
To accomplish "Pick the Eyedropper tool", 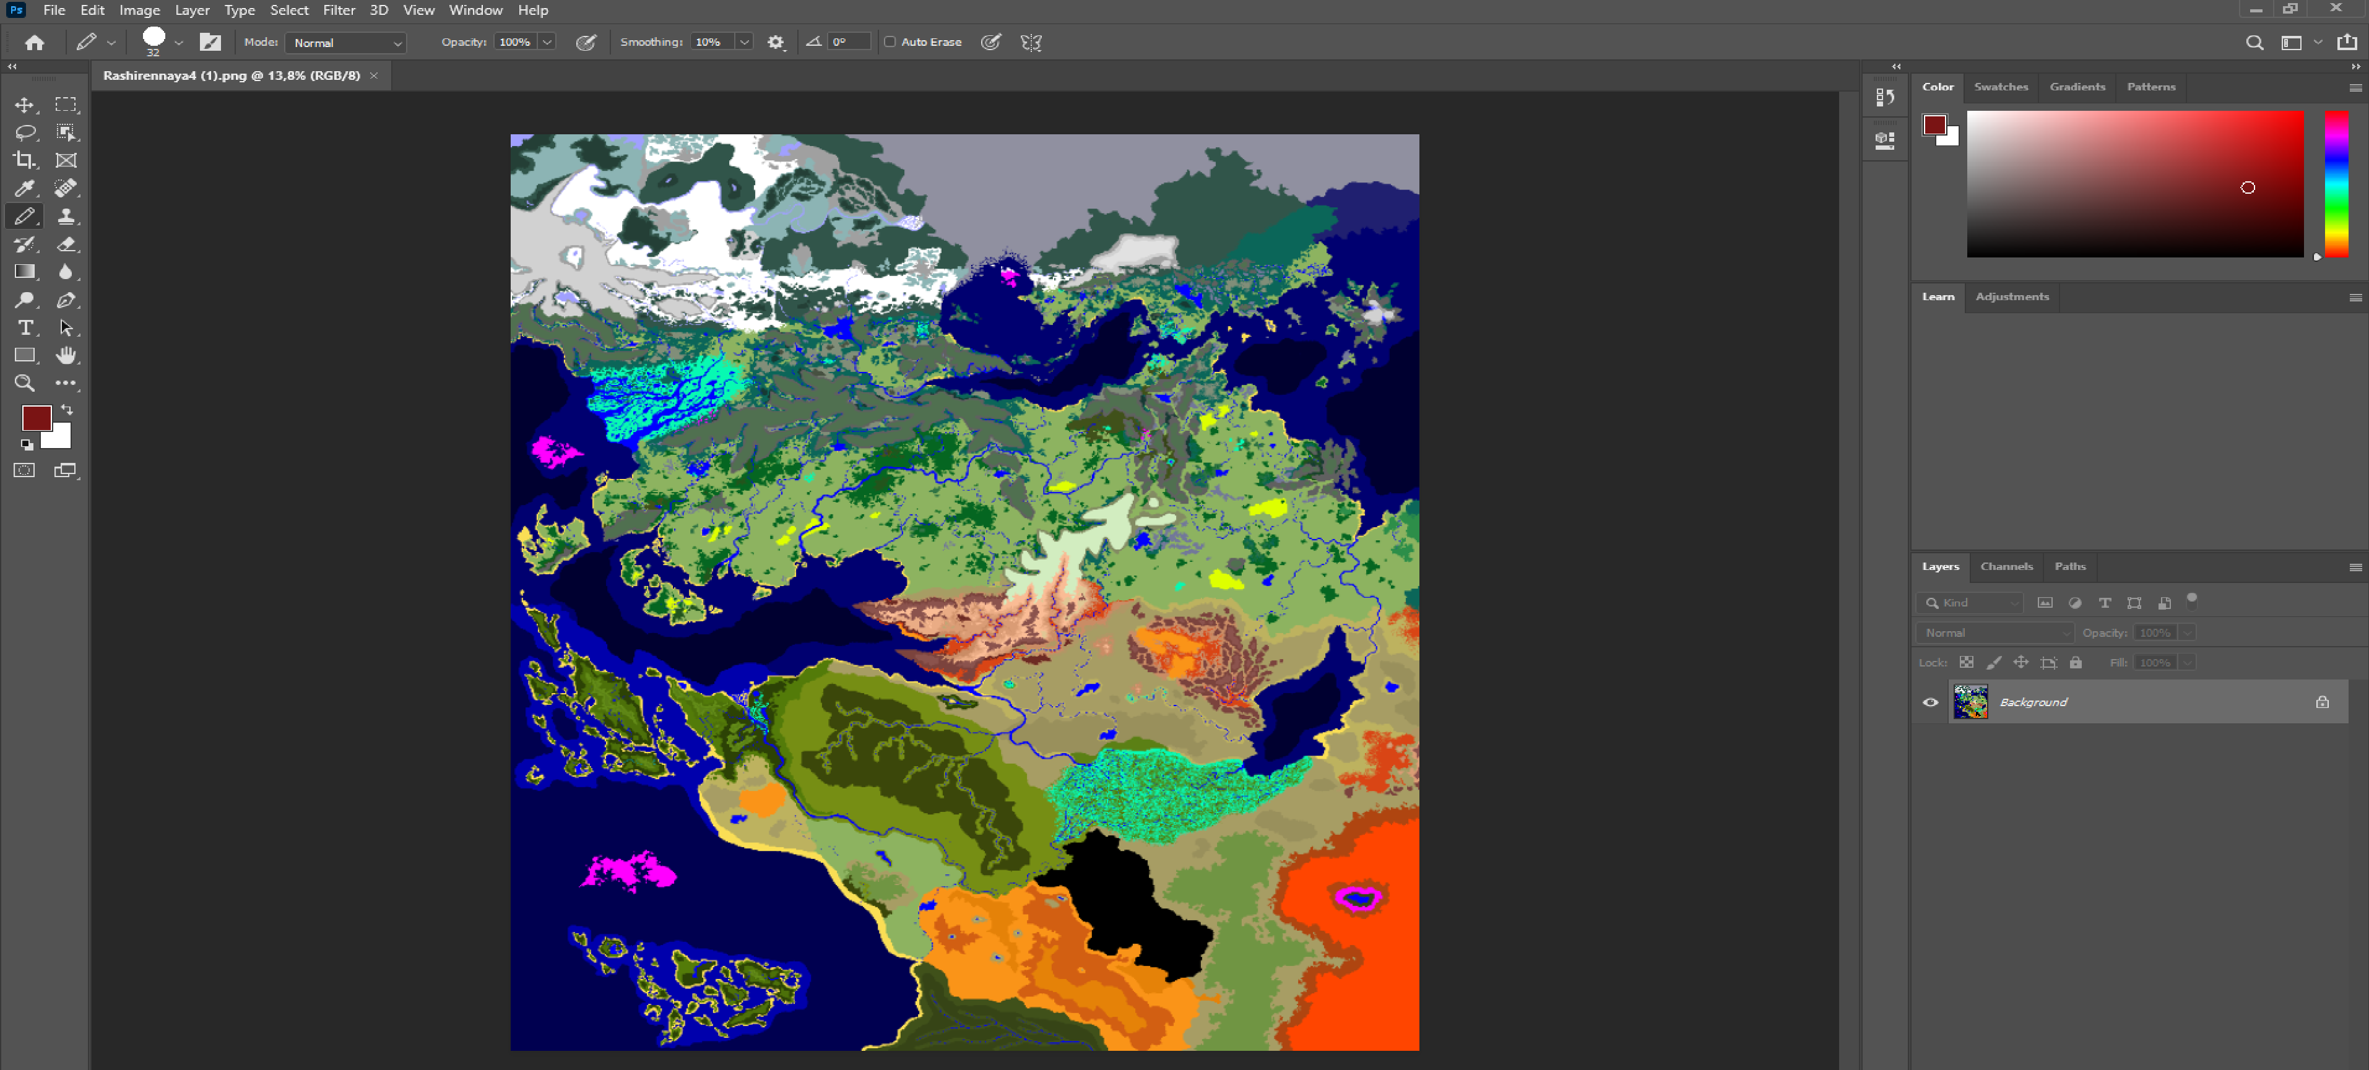I will (24, 189).
